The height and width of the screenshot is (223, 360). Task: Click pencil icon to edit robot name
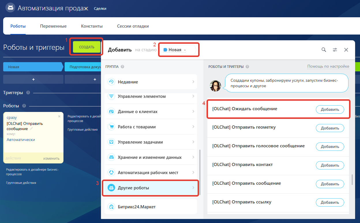[x=31, y=129]
